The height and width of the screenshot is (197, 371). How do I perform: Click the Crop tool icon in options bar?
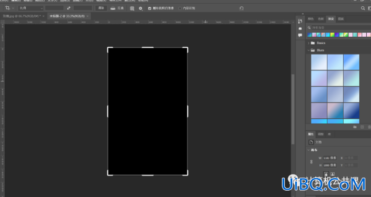coord(7,8)
